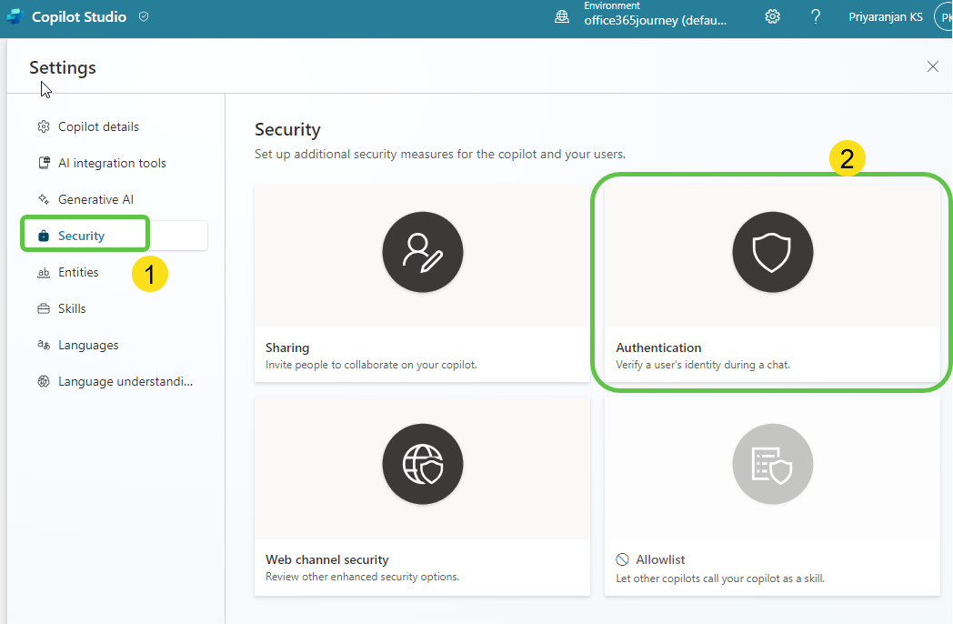Click the Web channel security globe icon
The width and height of the screenshot is (953, 624).
[x=422, y=464]
